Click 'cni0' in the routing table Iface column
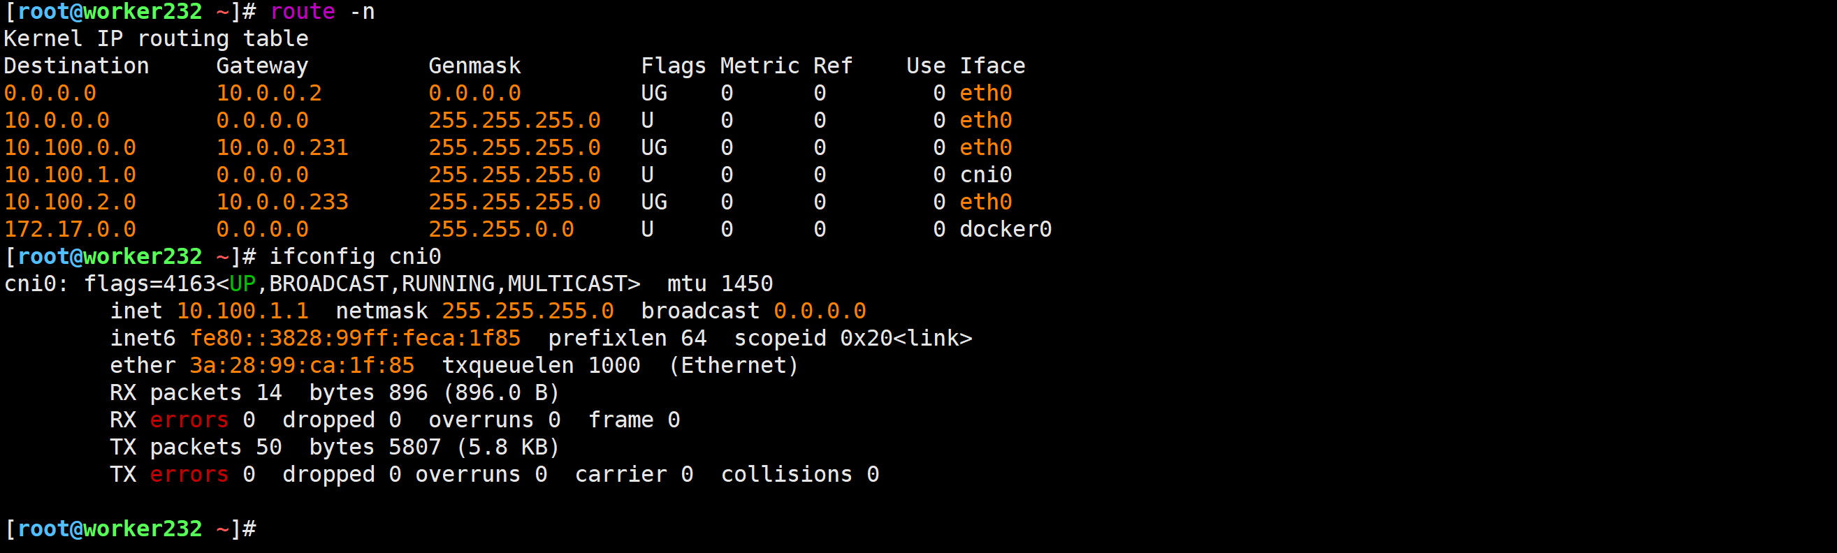Image resolution: width=1837 pixels, height=553 pixels. click(985, 175)
